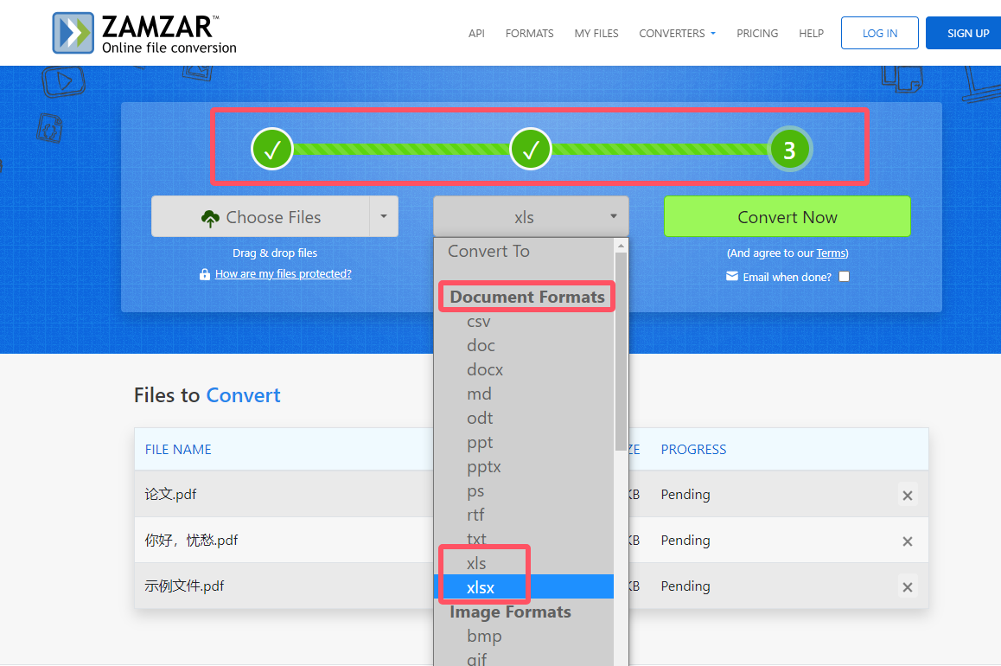Click Pending status of 论文.pdf

click(685, 494)
